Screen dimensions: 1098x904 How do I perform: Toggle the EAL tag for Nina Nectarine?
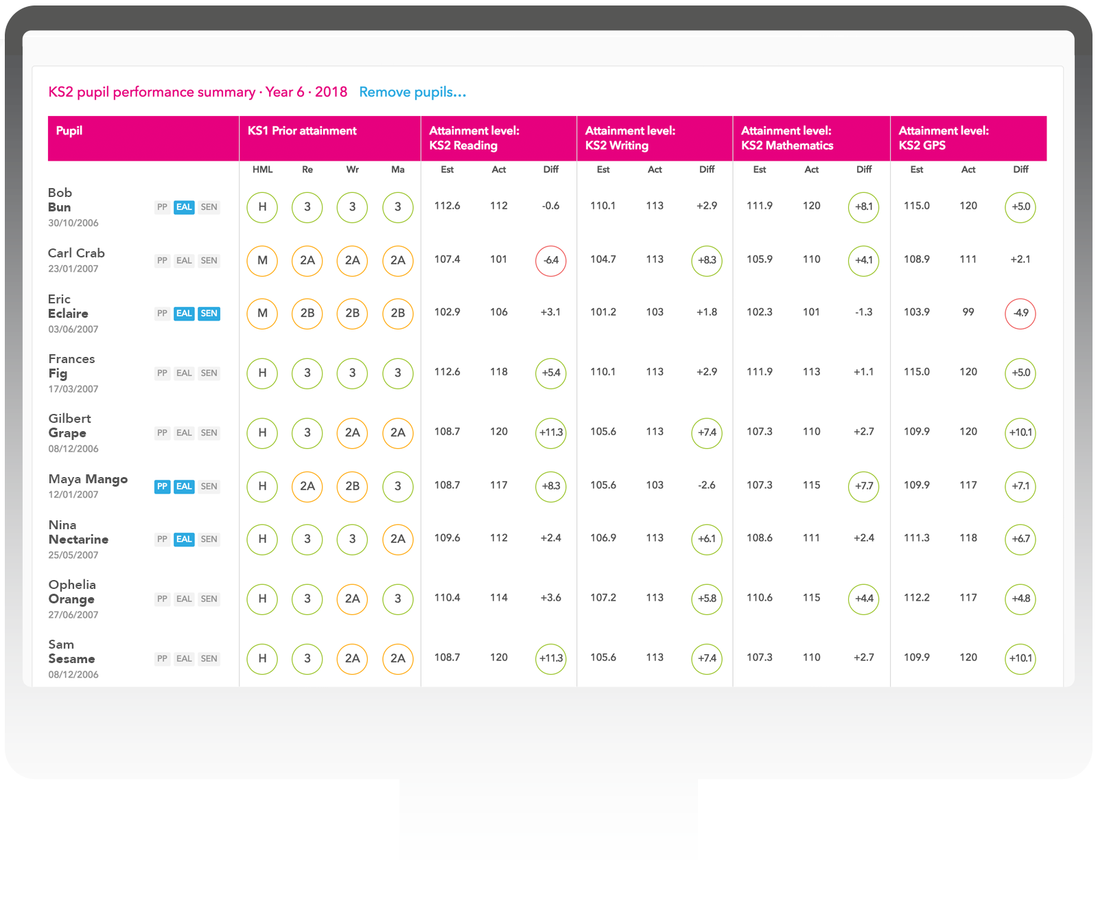(184, 540)
